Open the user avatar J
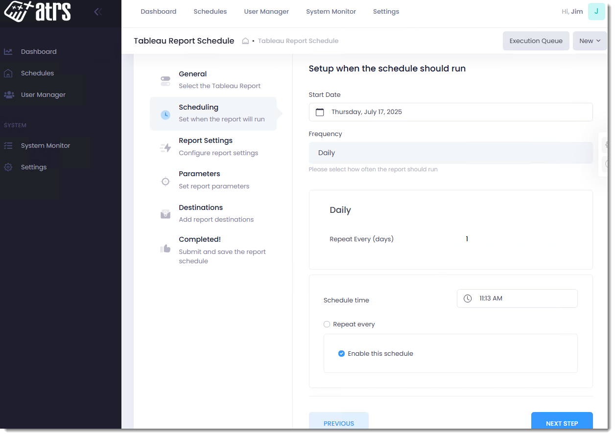This screenshot has height=436, width=615. click(x=596, y=11)
